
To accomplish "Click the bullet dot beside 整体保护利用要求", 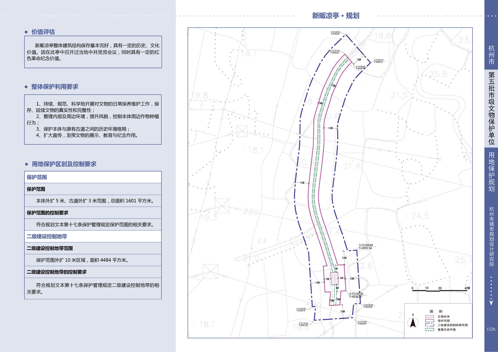I will coord(26,87).
